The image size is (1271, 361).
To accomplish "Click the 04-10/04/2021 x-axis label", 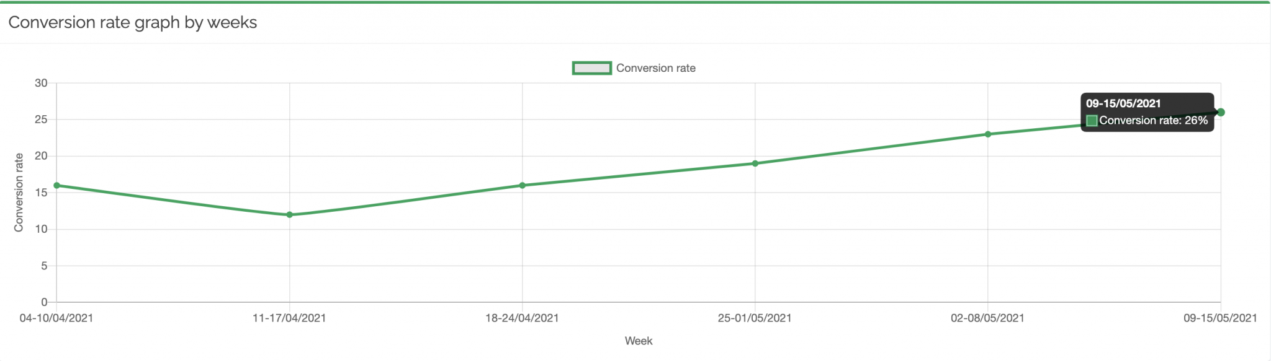I will click(x=56, y=318).
